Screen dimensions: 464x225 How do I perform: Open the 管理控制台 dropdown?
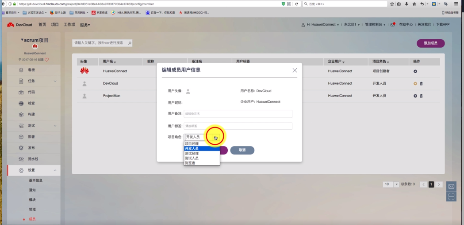375,25
